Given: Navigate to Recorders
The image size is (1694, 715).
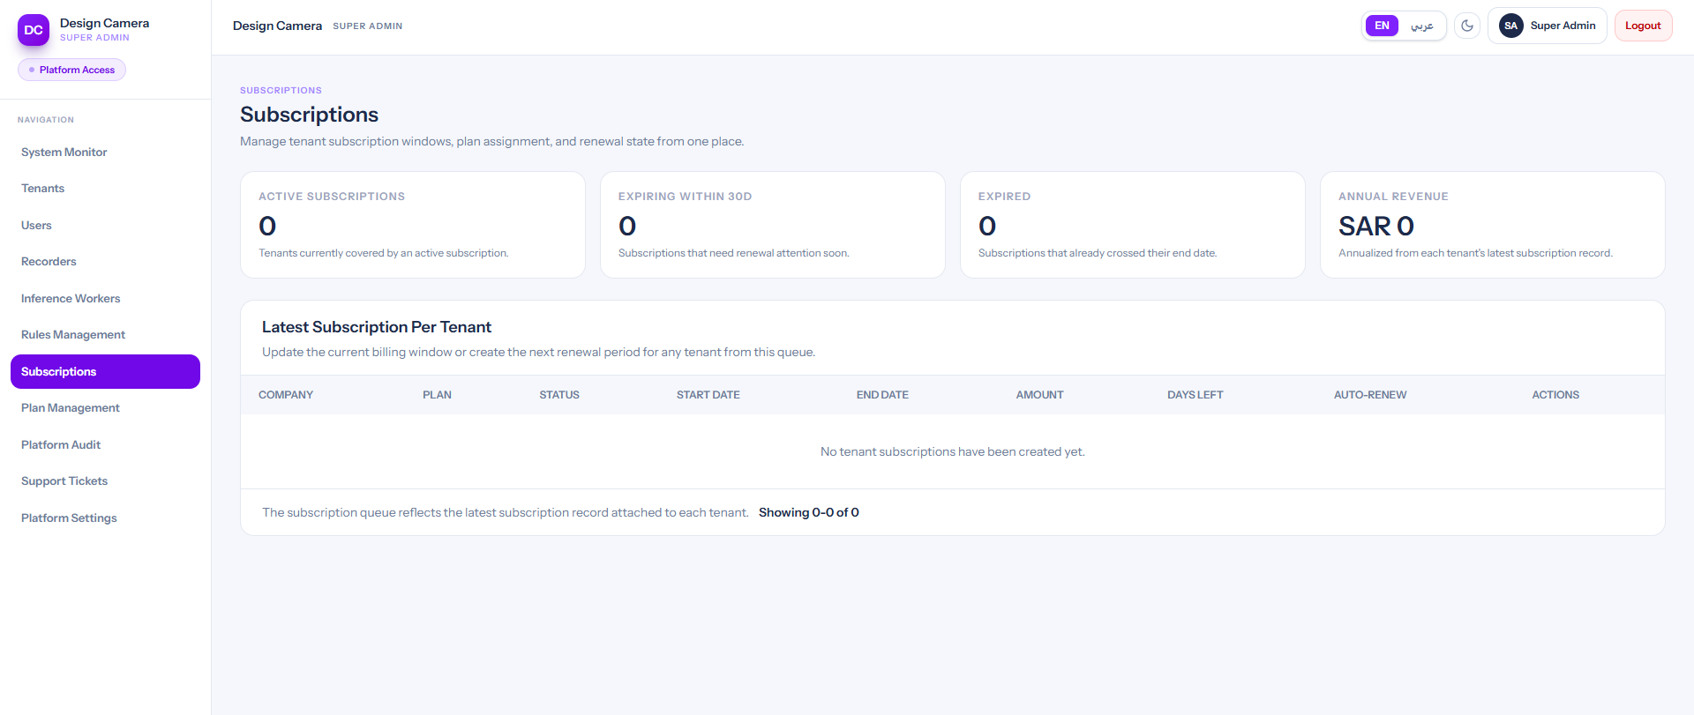Looking at the screenshot, I should (105, 262).
